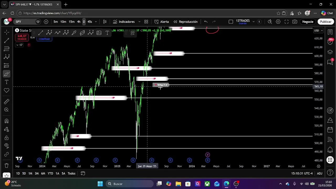
Task: Toggle ADJ adjusted data setting
Action: pyautogui.click(x=319, y=174)
